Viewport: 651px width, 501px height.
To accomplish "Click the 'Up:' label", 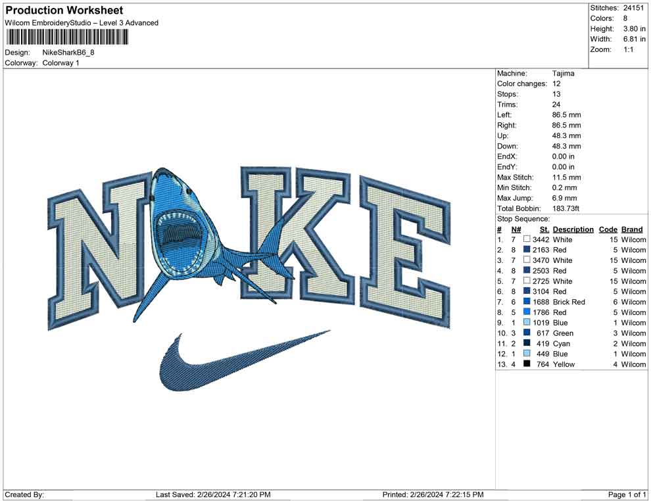I will click(502, 135).
